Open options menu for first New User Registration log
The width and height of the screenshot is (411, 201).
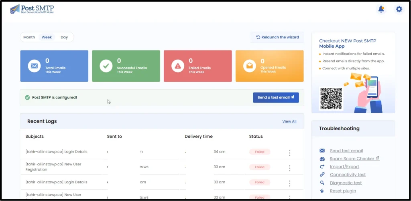click(x=289, y=168)
